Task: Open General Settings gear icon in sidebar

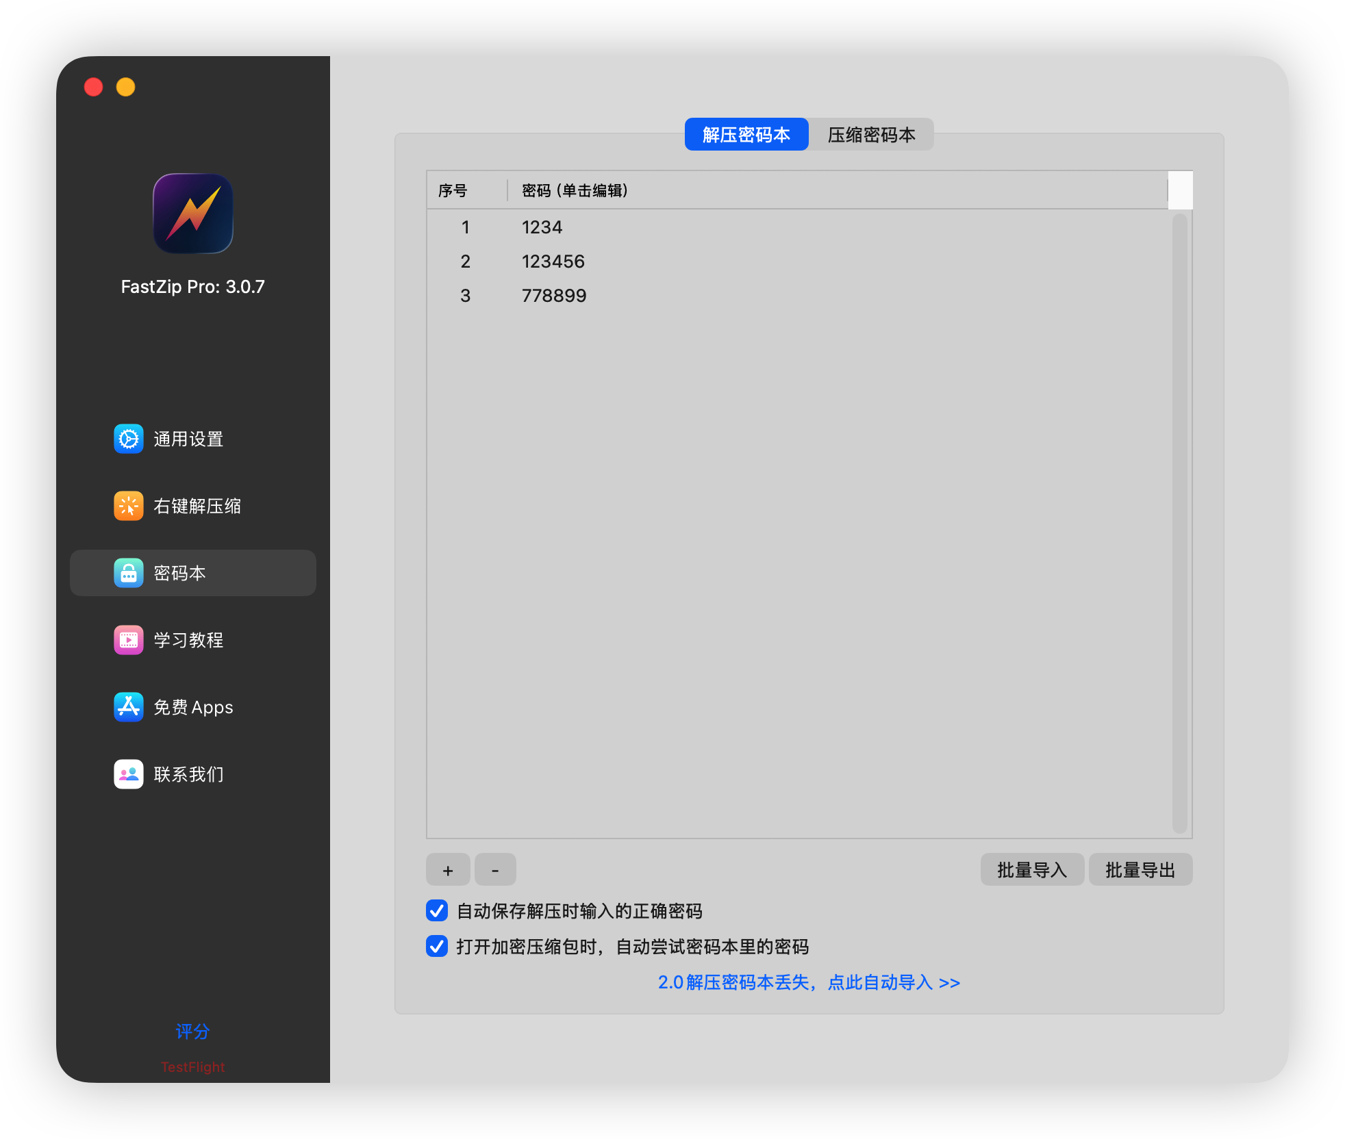Action: click(x=129, y=439)
